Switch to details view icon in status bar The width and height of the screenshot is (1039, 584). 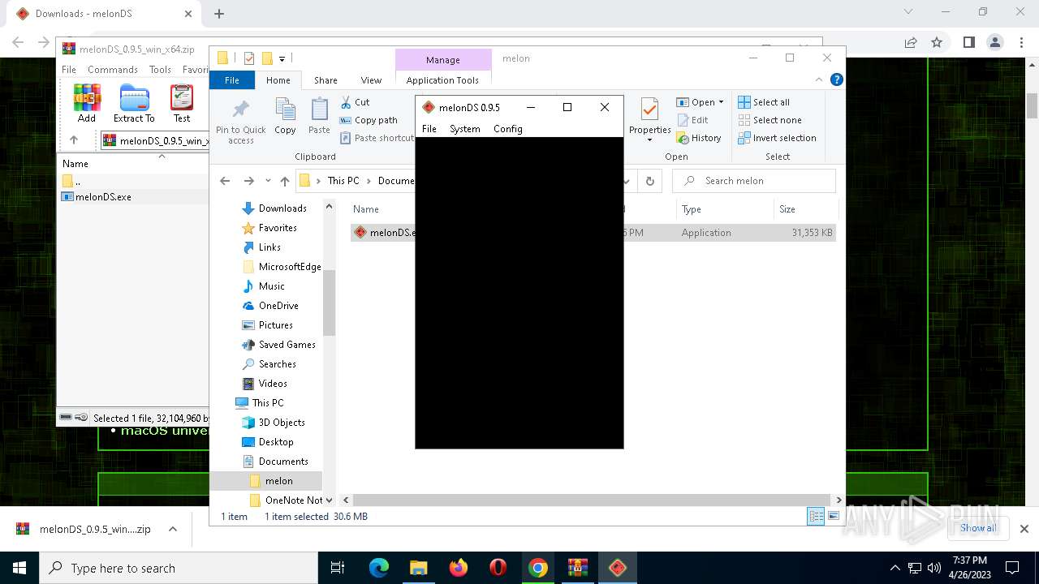[x=816, y=517]
